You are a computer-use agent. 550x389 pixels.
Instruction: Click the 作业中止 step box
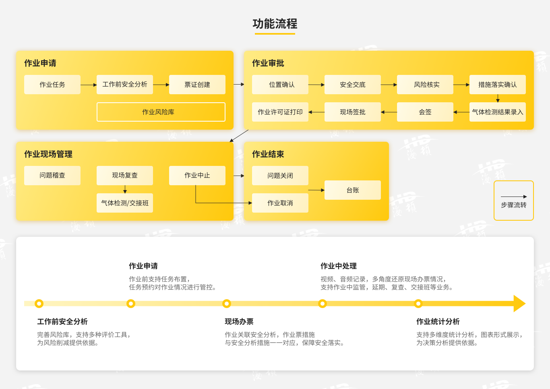pos(197,176)
